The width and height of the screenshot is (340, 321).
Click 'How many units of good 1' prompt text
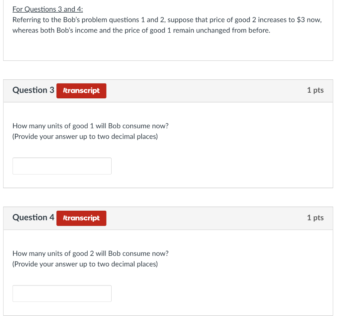pyautogui.click(x=90, y=126)
